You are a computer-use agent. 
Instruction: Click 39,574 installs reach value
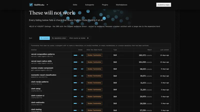[146, 76]
